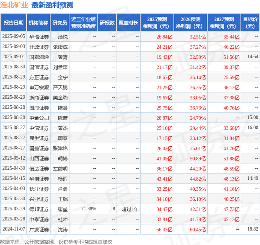Select the 兴业证券 institution cell
This screenshot has height=245, width=260.
tap(39, 199)
